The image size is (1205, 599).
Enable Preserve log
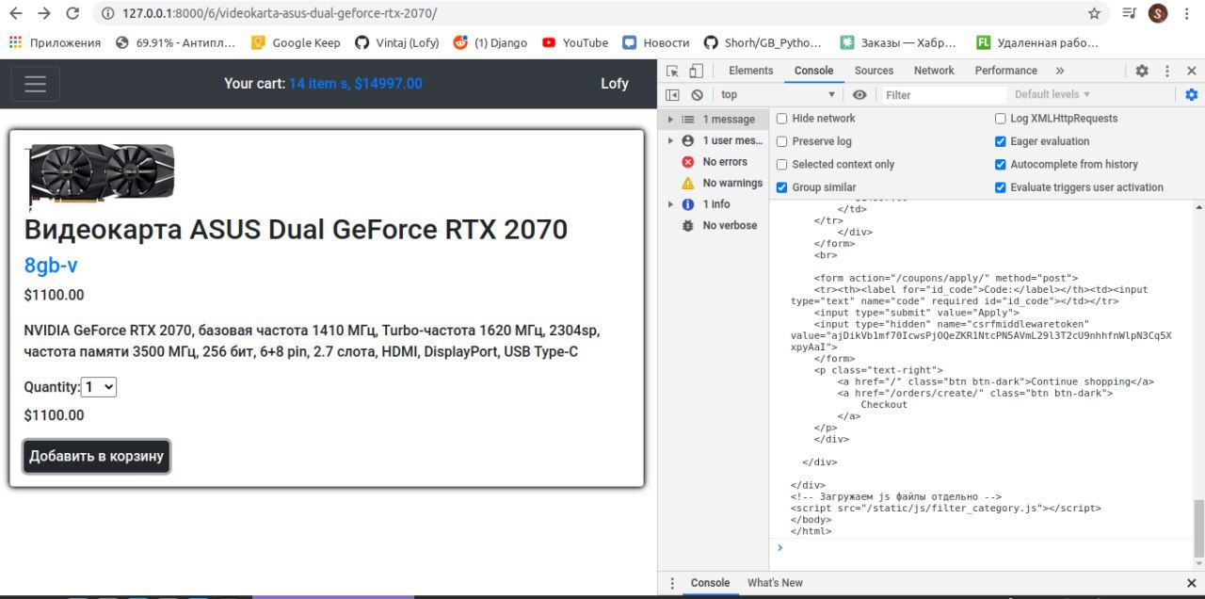coord(781,141)
